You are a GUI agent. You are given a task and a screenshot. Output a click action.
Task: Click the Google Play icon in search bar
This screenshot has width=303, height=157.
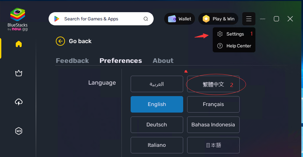coord(56,19)
